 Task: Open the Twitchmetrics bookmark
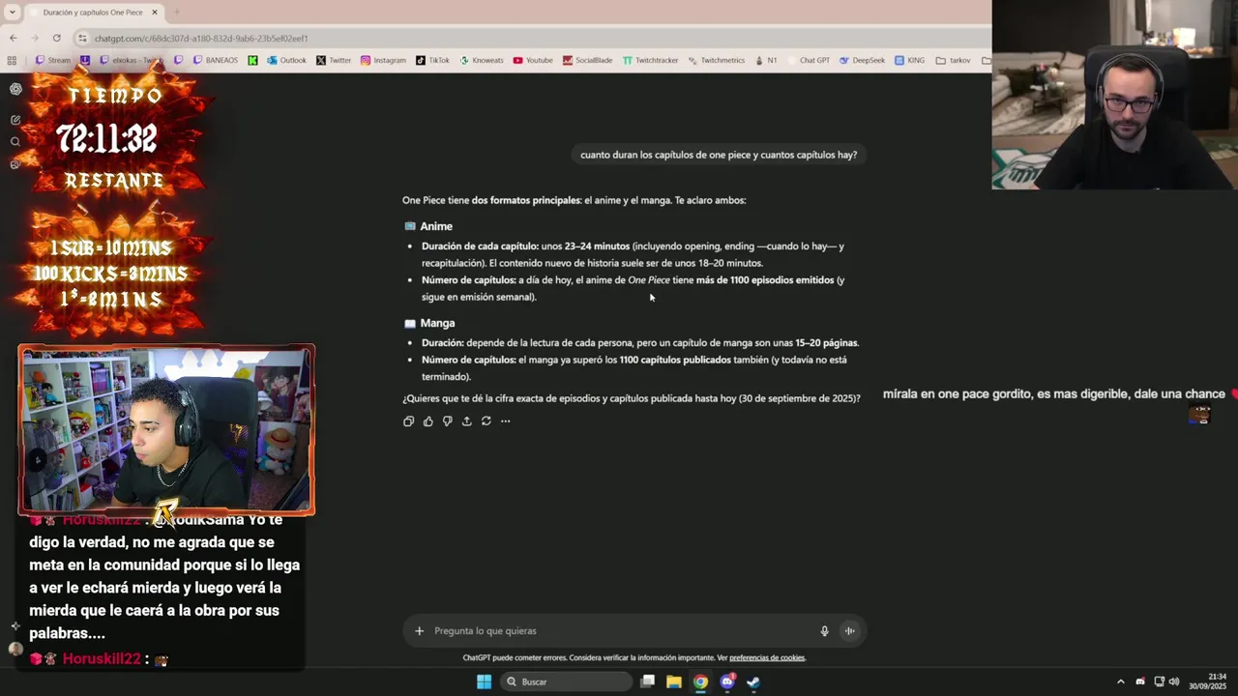pos(716,60)
